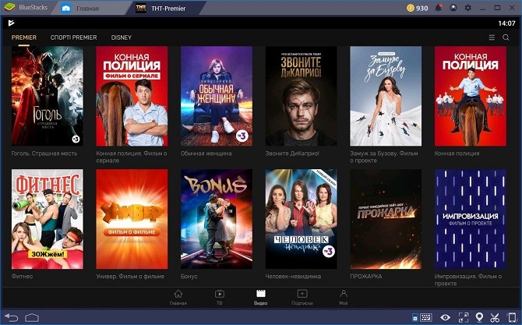
Task: Open the Звоните ДиКаприо! poster
Action: pos(301,96)
